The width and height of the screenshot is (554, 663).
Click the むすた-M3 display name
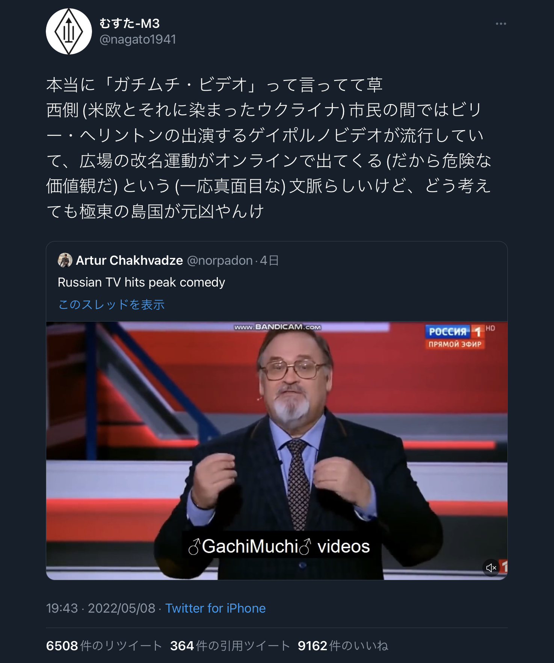tap(130, 24)
